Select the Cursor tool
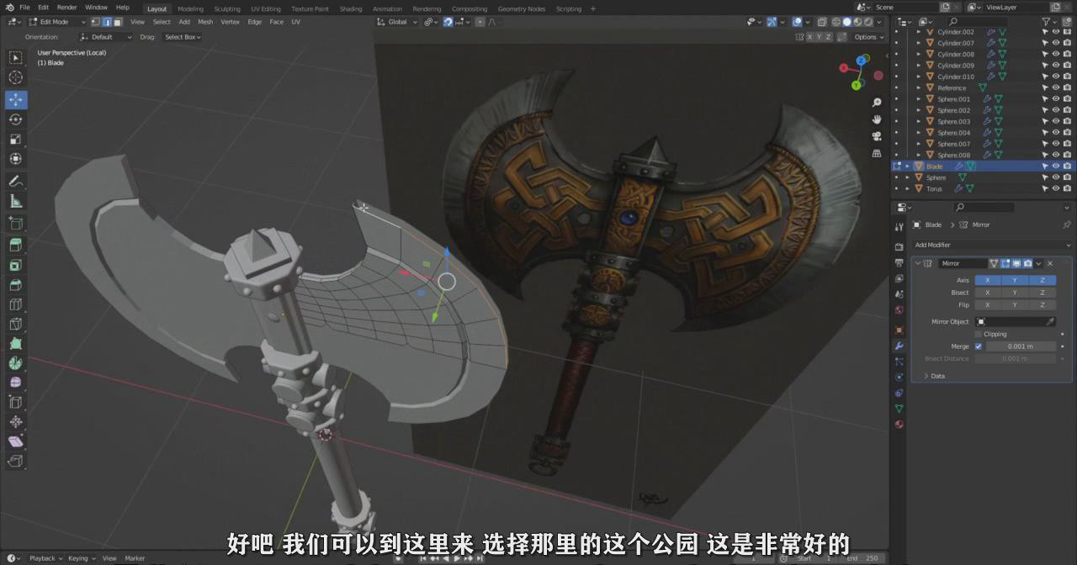Screen dimensions: 1077x565 16,77
